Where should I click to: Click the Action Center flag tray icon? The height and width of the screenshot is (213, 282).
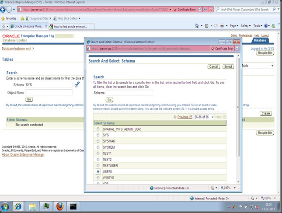240,207
